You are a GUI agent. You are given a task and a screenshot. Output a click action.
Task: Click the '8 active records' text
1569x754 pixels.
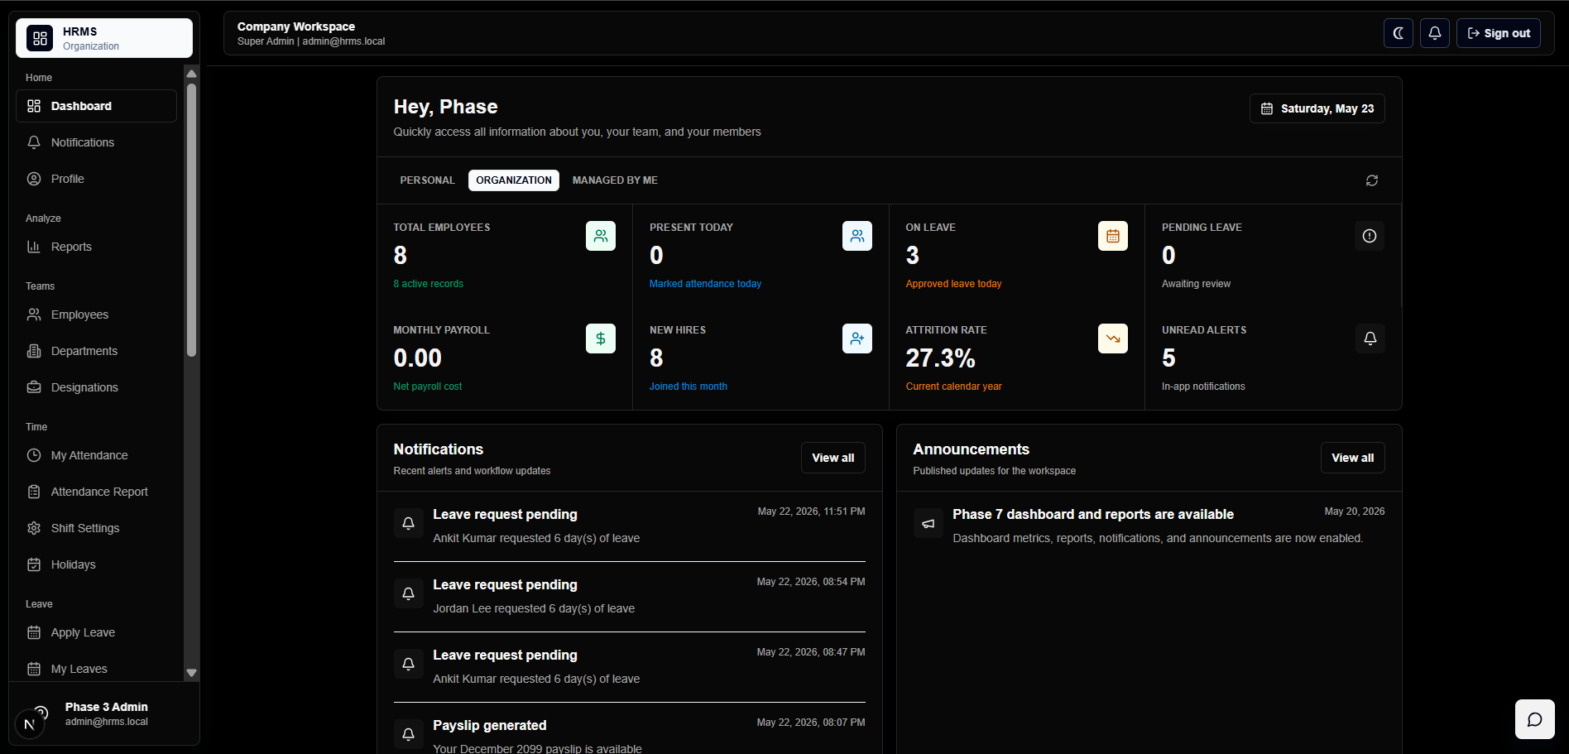(x=428, y=284)
